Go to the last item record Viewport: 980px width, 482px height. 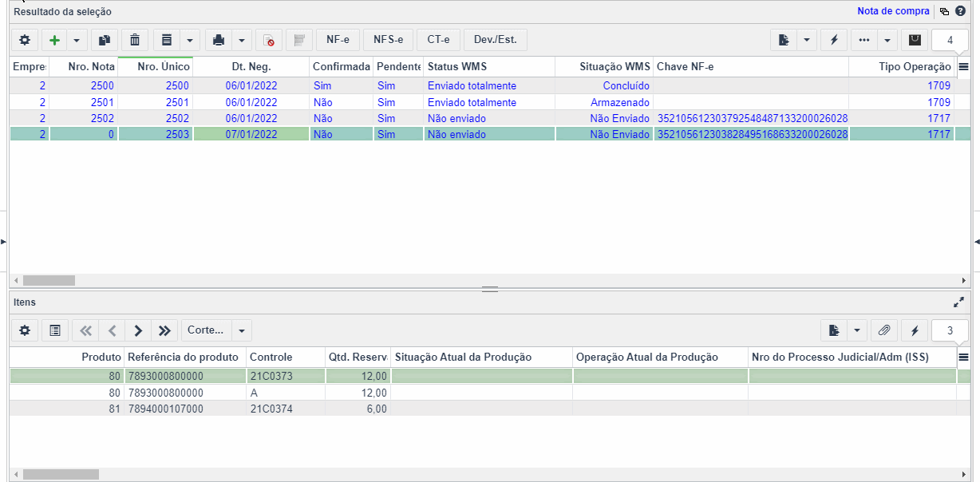[x=164, y=330]
